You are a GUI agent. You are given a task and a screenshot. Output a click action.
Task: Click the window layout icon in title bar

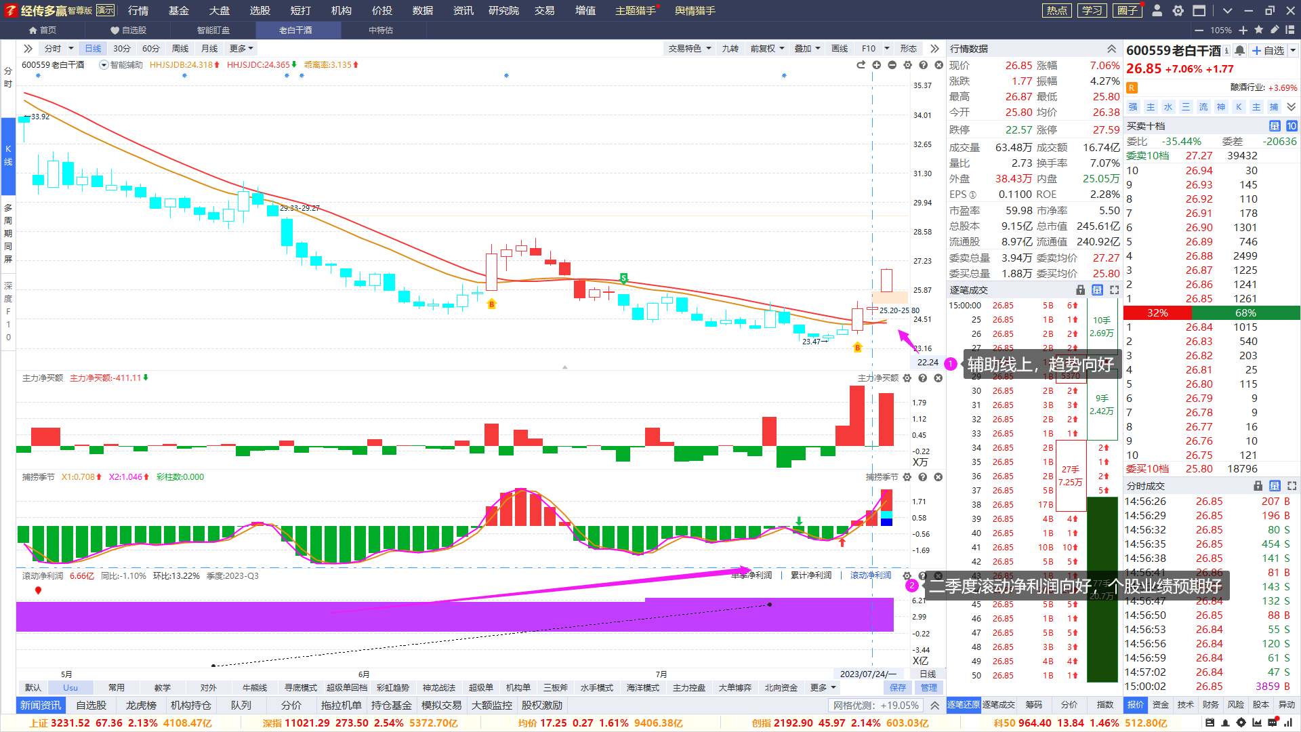[1199, 10]
